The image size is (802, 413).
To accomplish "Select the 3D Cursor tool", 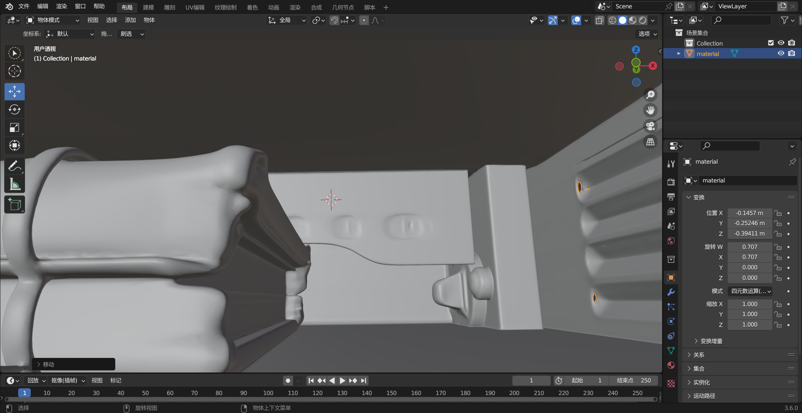I will pyautogui.click(x=15, y=71).
